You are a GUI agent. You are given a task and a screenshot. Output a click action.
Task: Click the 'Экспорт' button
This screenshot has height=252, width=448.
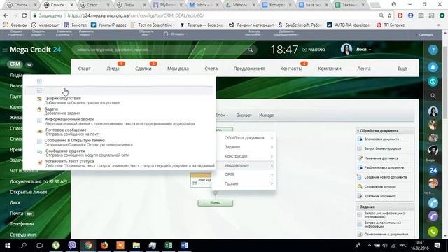(244, 115)
